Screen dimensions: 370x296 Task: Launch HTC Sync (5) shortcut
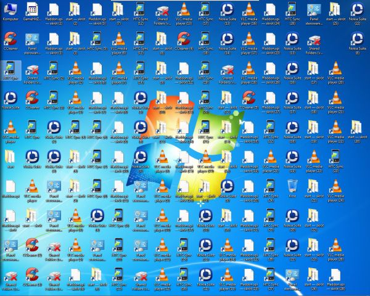pos(97,42)
